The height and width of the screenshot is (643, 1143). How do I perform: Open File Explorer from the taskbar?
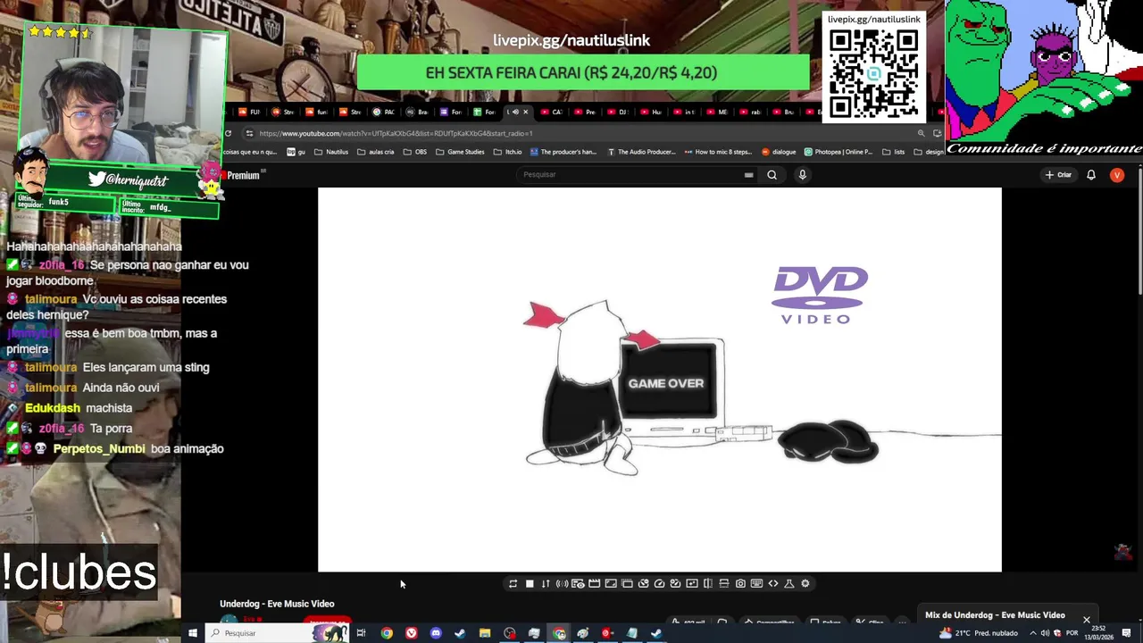[484, 633]
